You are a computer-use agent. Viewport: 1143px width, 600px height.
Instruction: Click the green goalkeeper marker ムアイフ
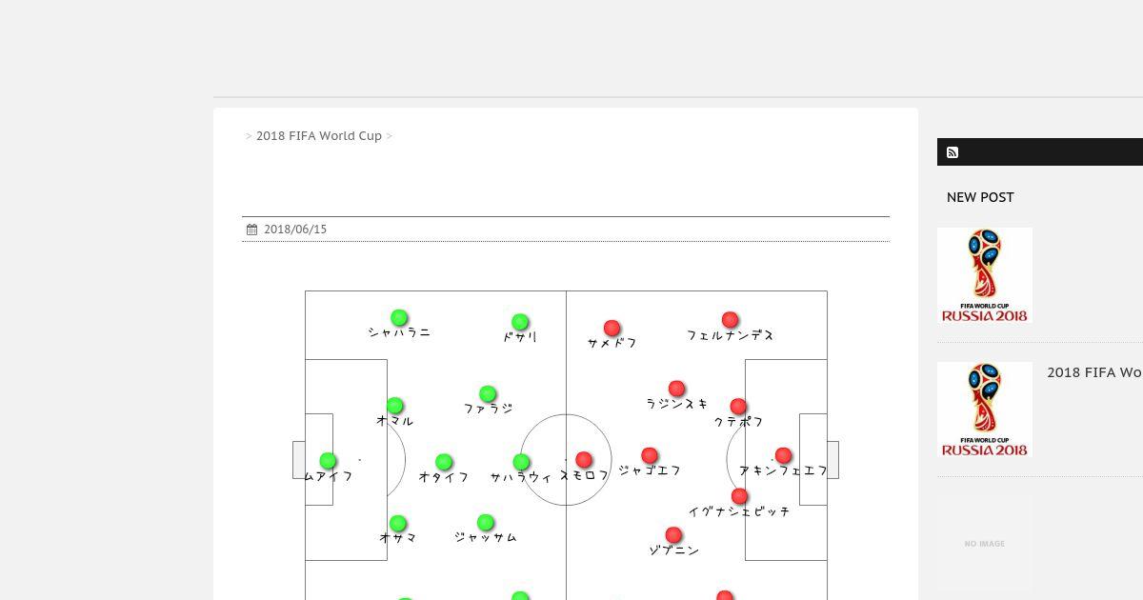click(x=328, y=461)
